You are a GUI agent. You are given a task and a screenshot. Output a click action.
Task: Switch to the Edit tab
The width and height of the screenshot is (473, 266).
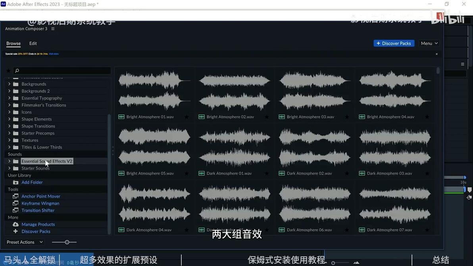click(x=33, y=43)
